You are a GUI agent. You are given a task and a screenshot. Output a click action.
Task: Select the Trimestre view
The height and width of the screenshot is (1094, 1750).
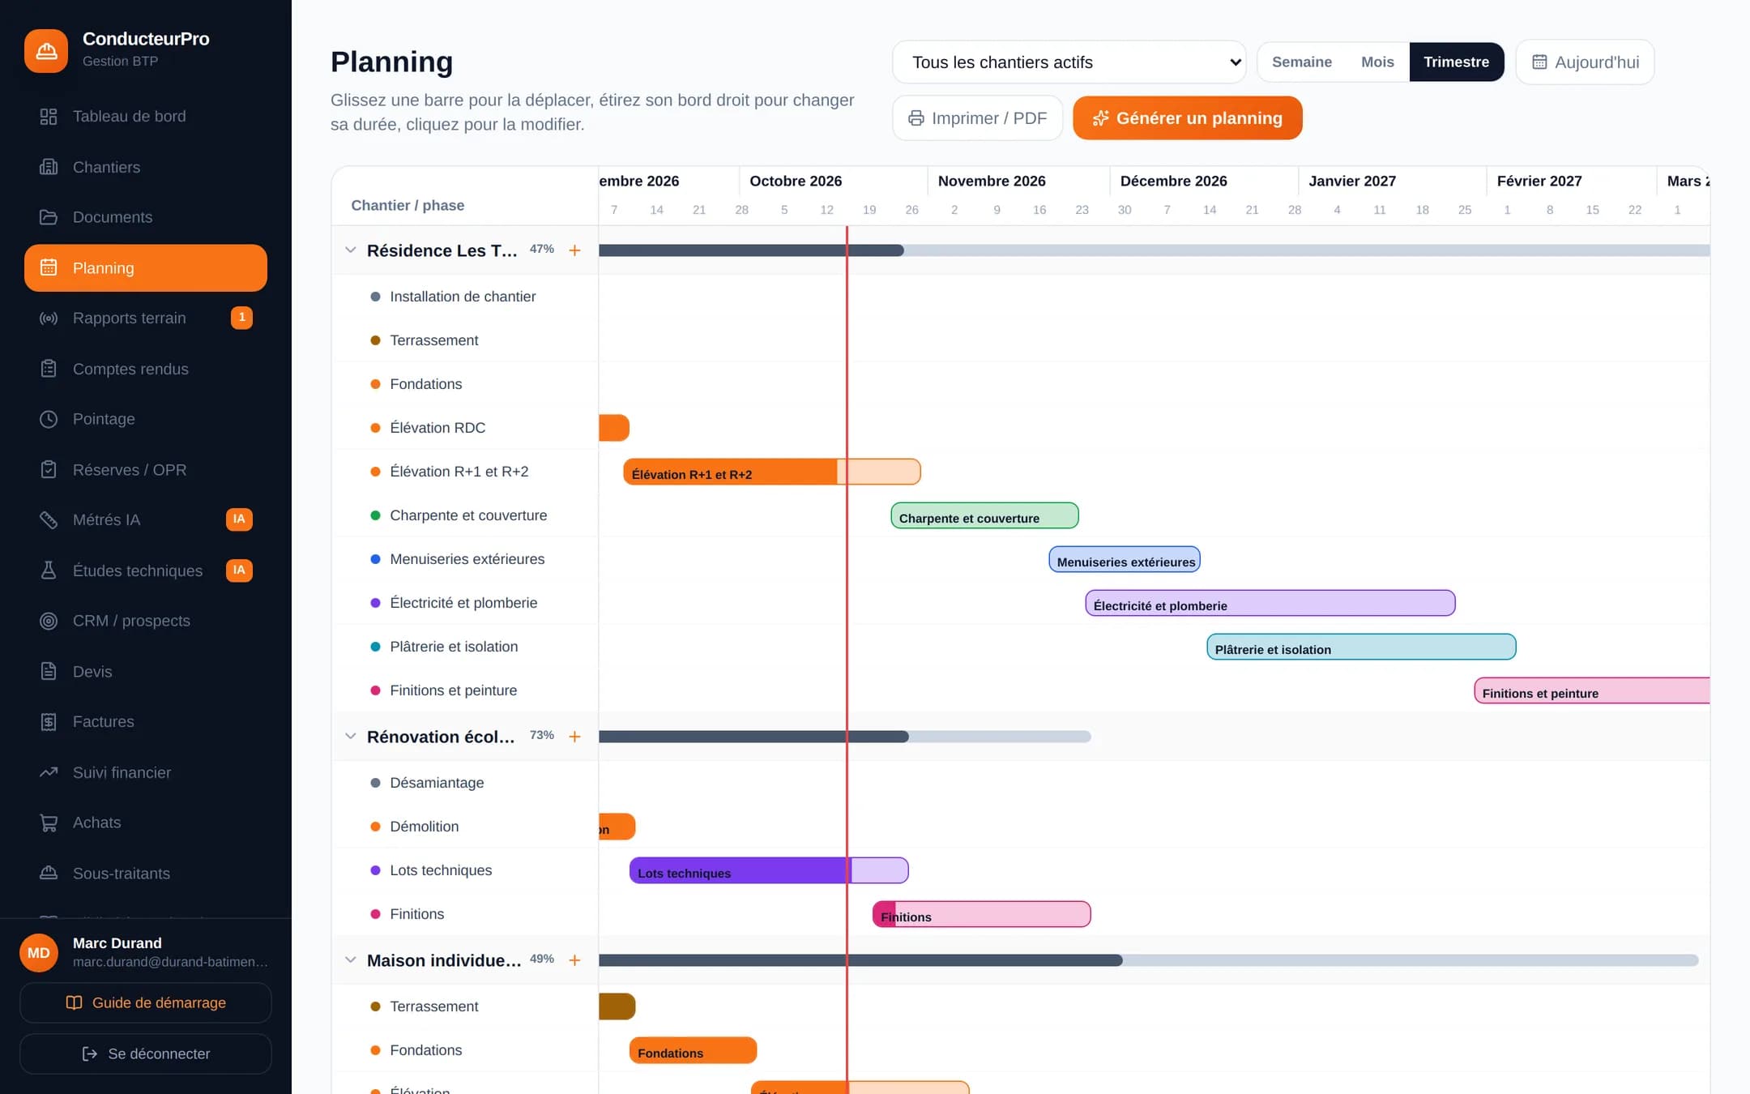click(x=1456, y=62)
